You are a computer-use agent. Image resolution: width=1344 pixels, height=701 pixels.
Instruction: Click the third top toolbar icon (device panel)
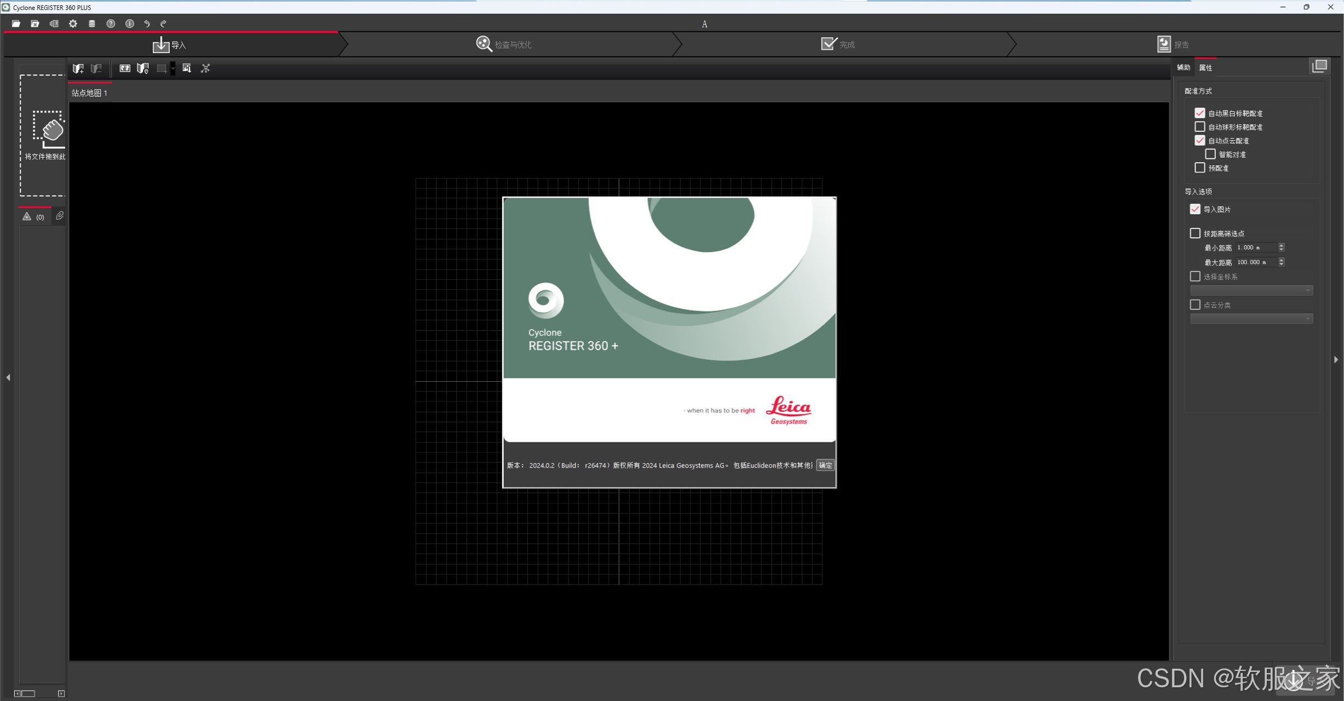coord(54,24)
